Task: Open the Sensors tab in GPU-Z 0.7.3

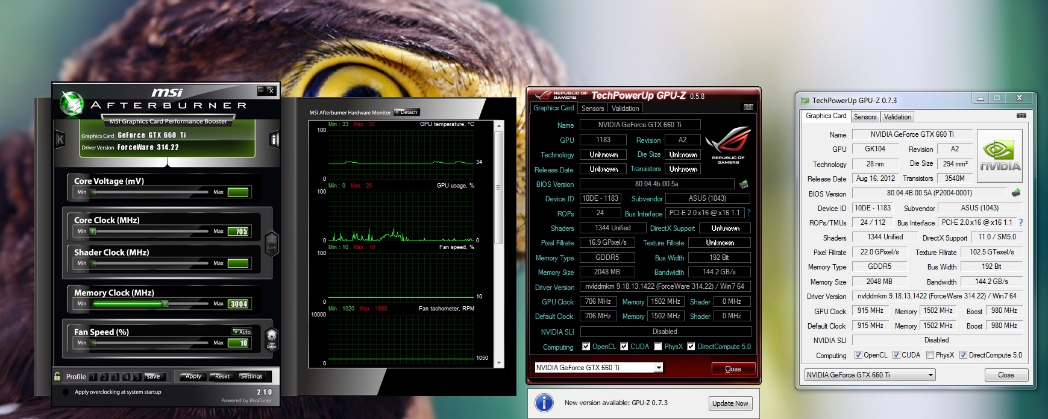Action: coord(865,117)
